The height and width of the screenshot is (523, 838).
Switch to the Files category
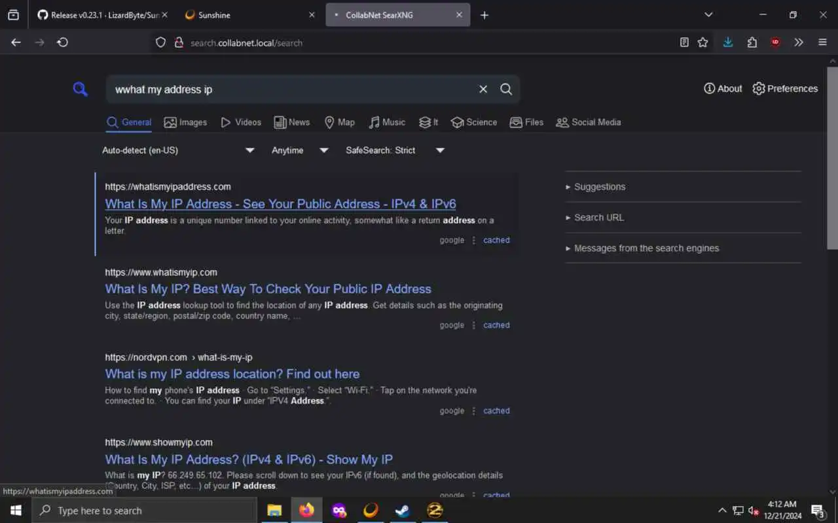526,122
